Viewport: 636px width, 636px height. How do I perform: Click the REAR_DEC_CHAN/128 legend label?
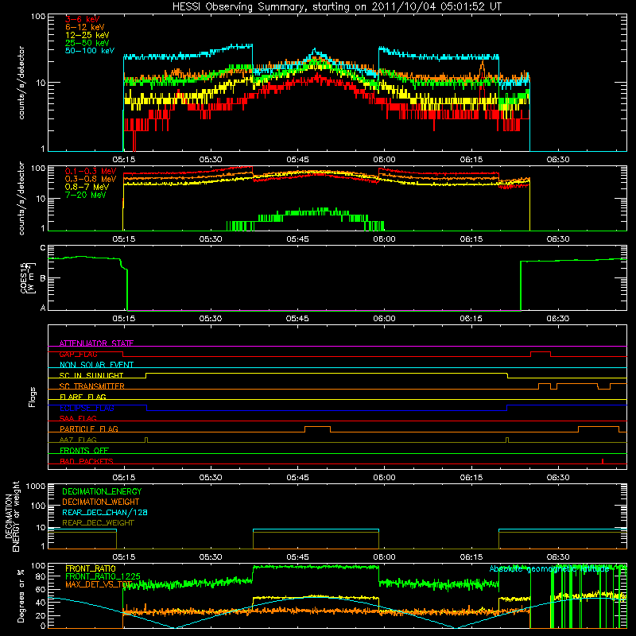pyautogui.click(x=105, y=512)
